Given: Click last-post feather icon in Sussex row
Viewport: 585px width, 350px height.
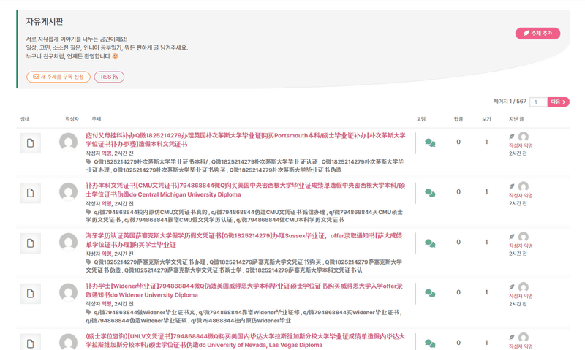Looking at the screenshot, I should tap(512, 237).
